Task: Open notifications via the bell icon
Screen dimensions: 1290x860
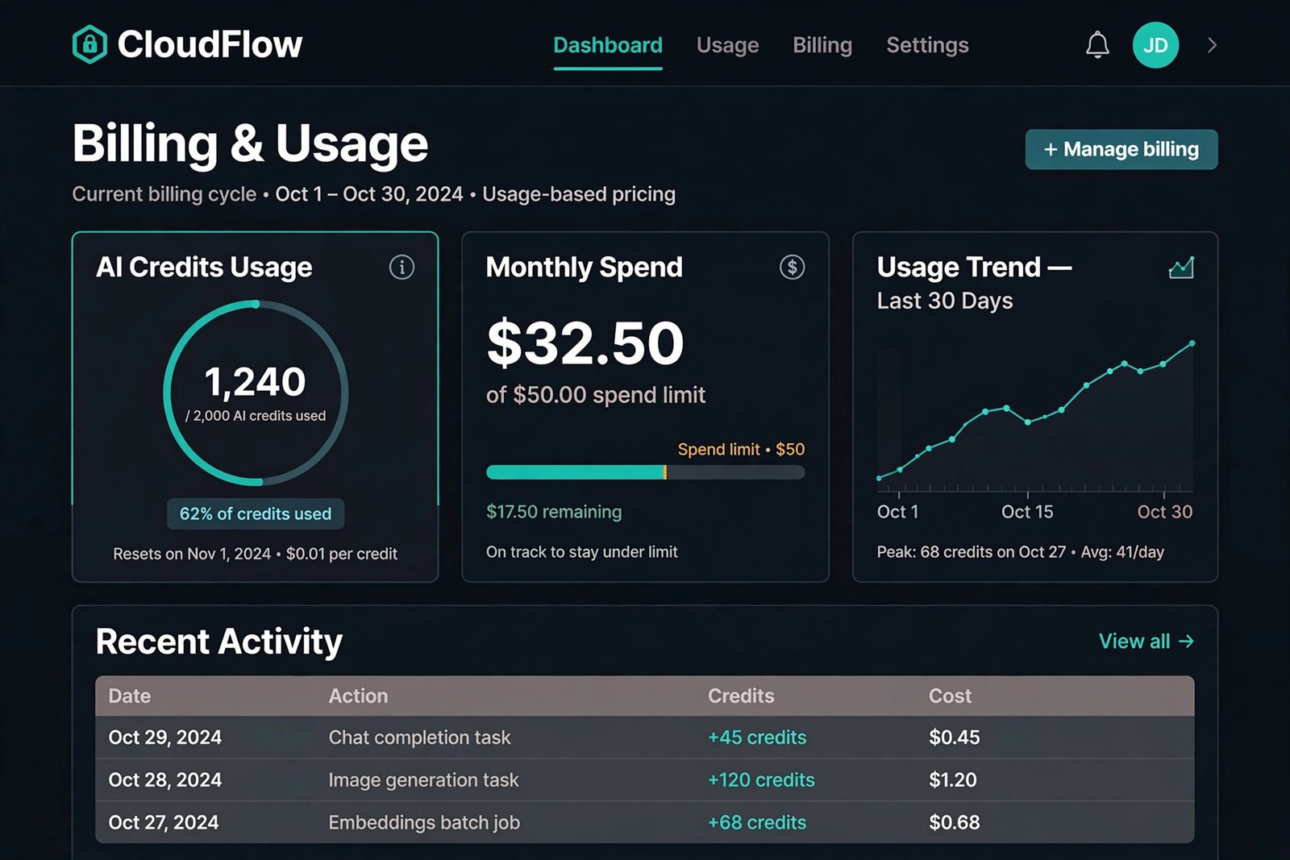Action: pos(1097,45)
